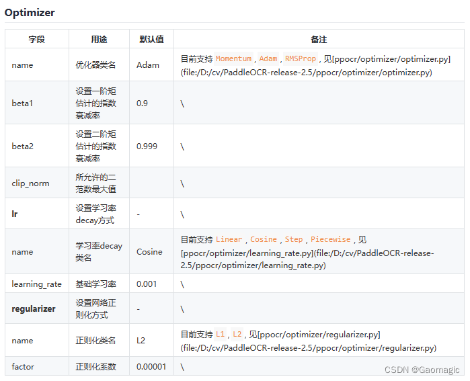This screenshot has height=381, width=470.
Task: Select the RMSProp code tag
Action: coord(300,58)
